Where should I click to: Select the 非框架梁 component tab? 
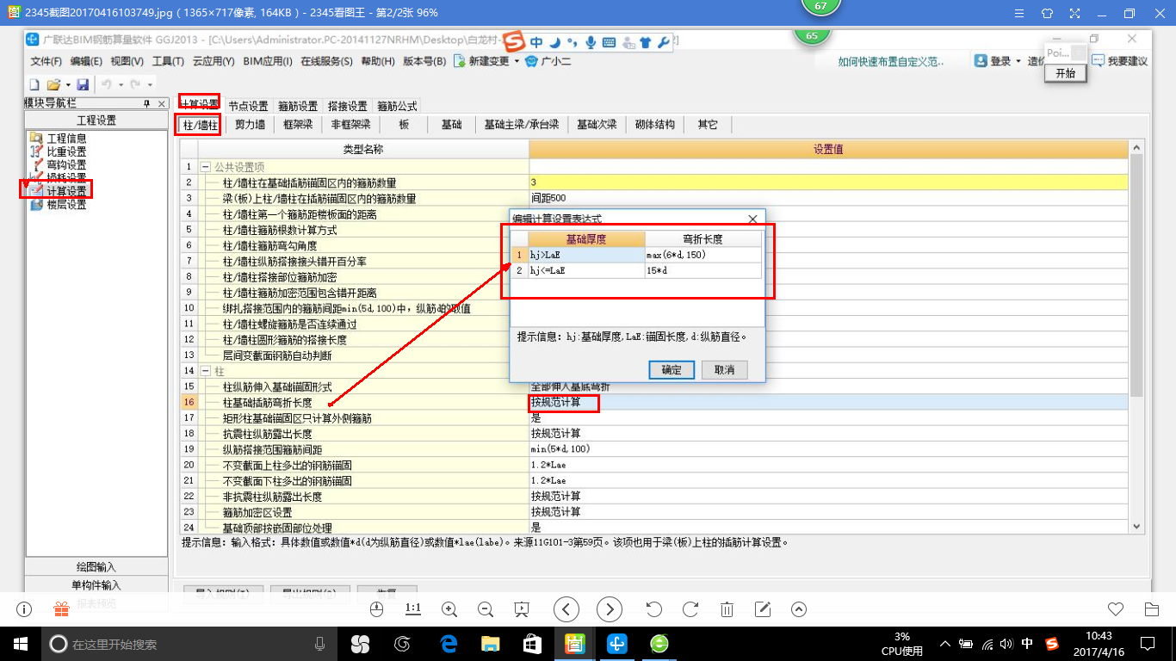pos(350,124)
